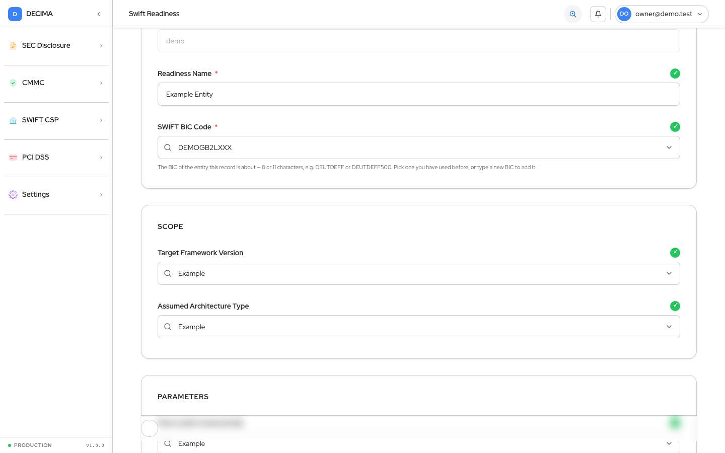Click the SWIFT CSP bank icon
The width and height of the screenshot is (725, 453).
[13, 120]
